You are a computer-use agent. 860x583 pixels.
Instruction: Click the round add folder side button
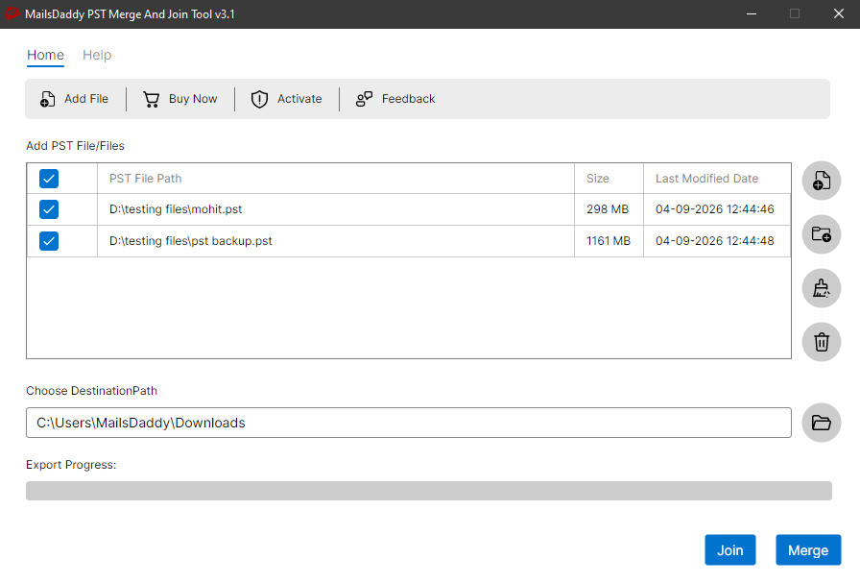pos(821,234)
